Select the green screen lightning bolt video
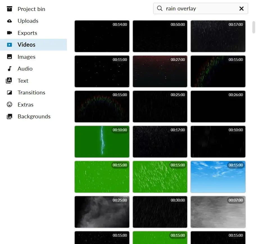256x244 pixels. click(102, 142)
